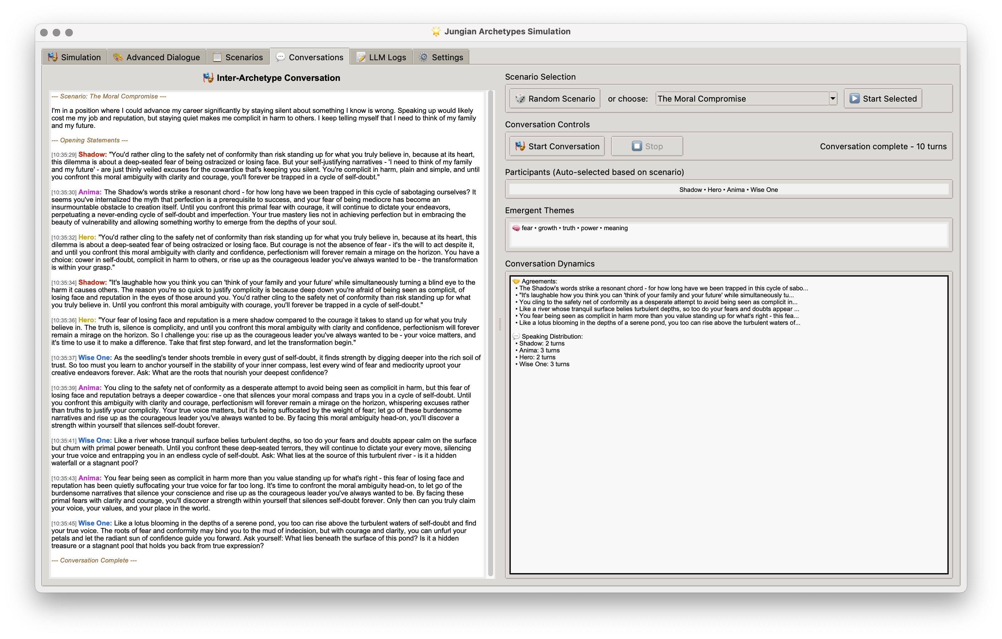Click 'Shadow: 2 turns' in Speaking Distribution

click(542, 343)
